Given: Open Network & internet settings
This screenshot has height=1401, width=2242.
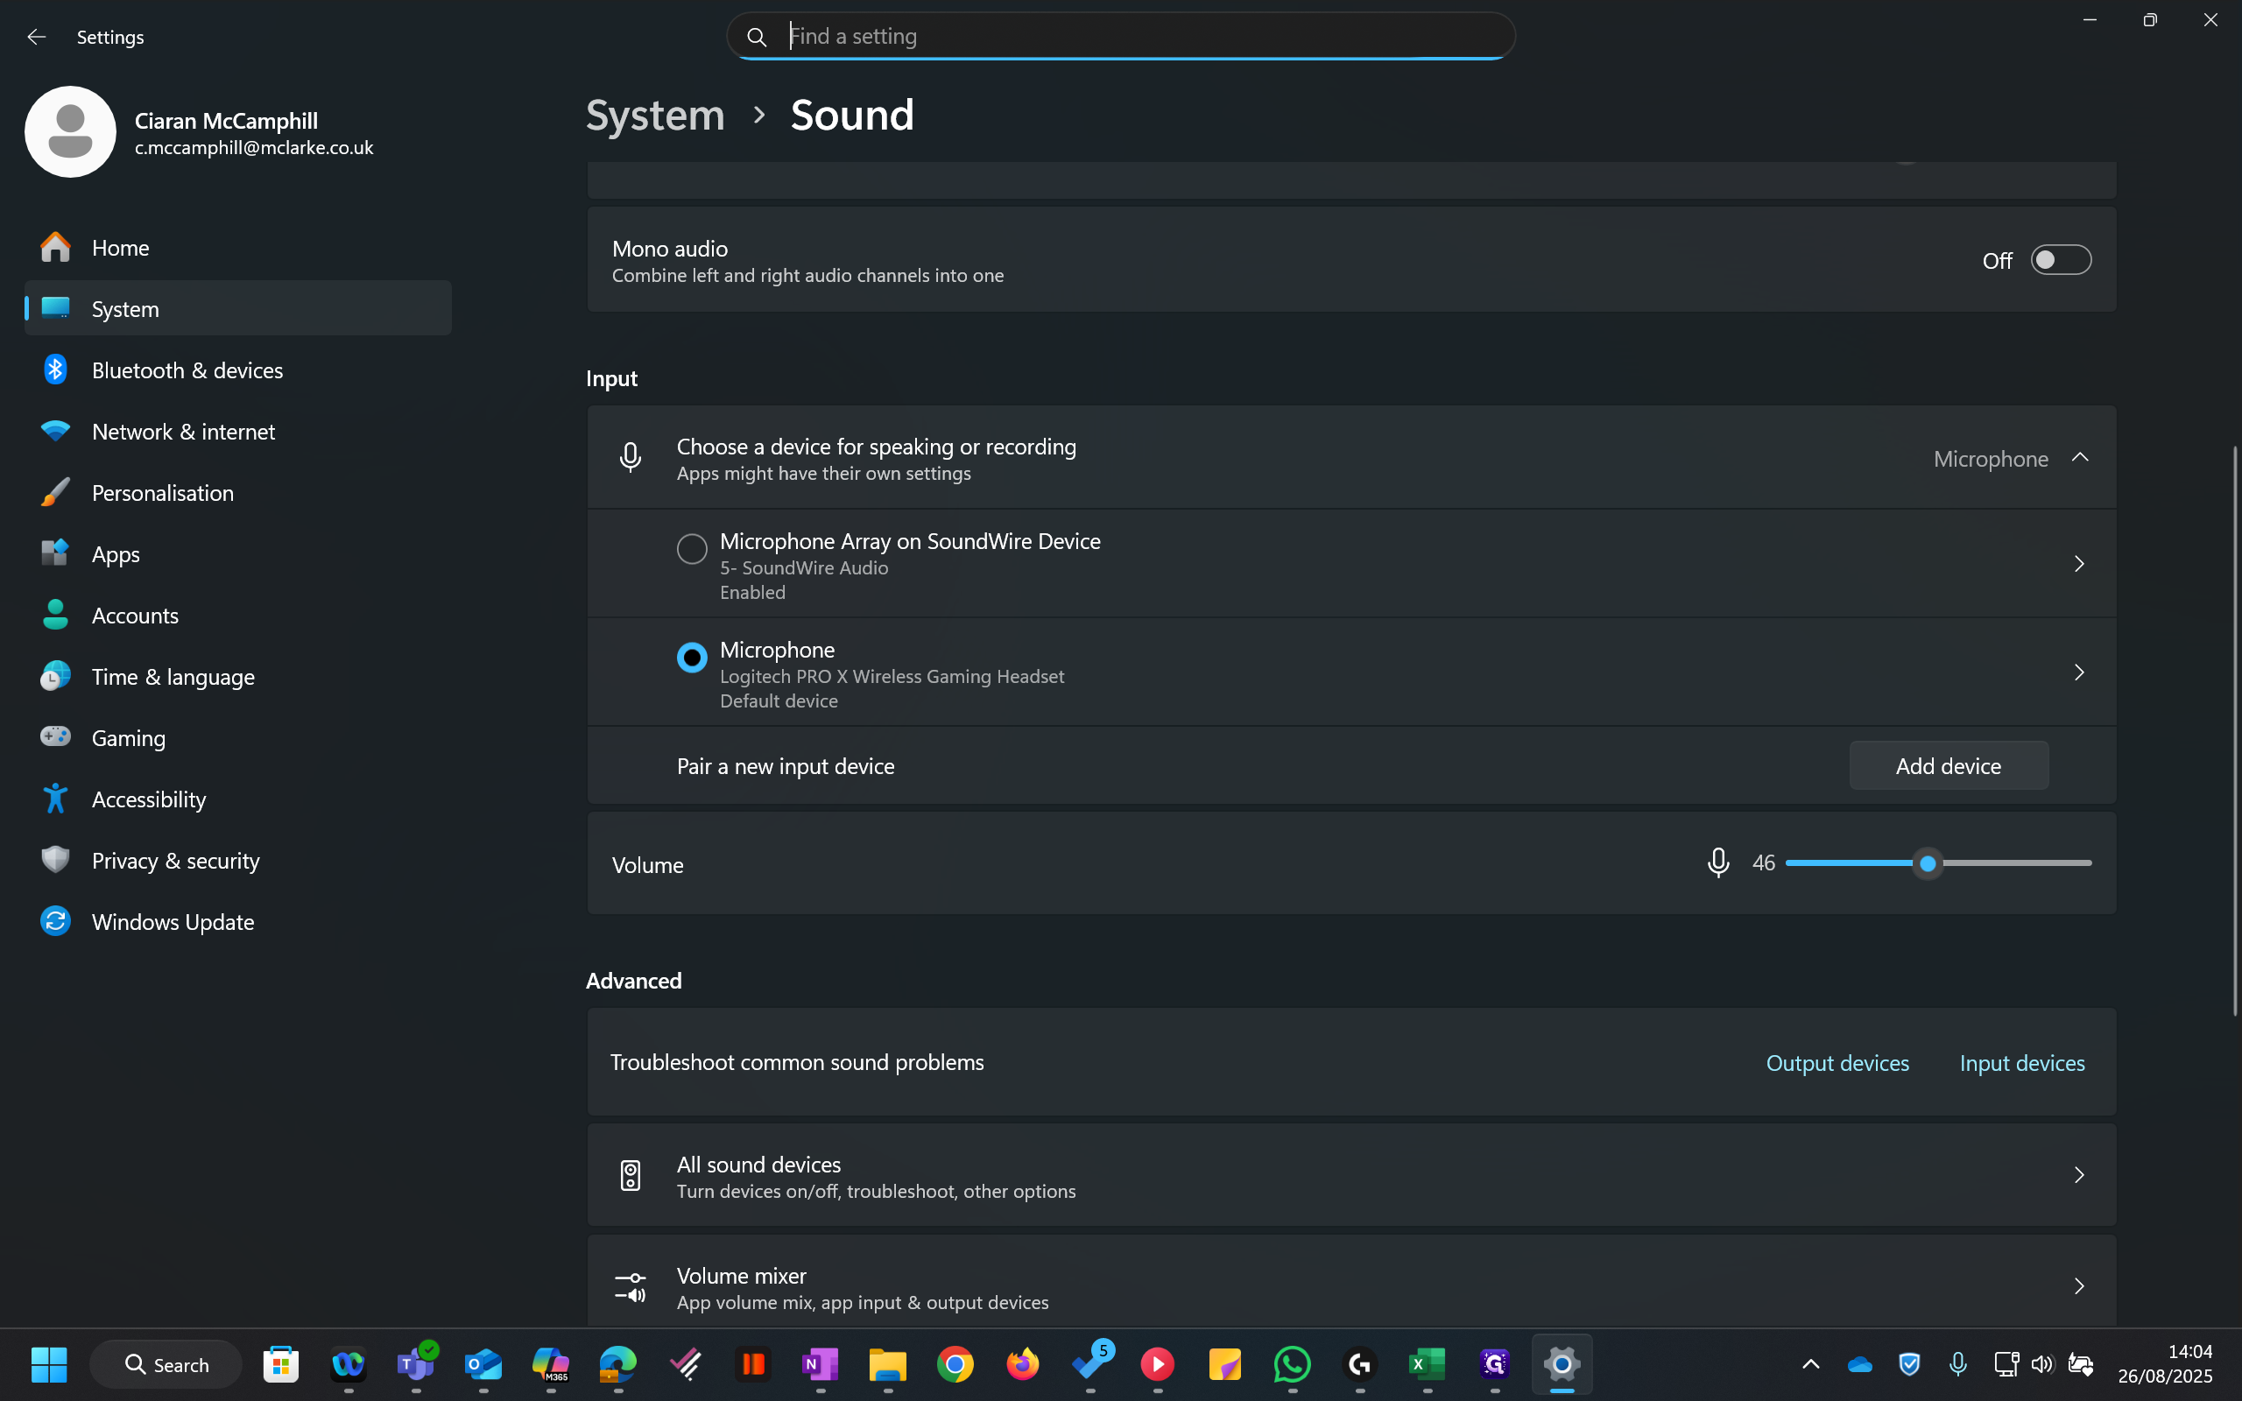Looking at the screenshot, I should tap(238, 431).
